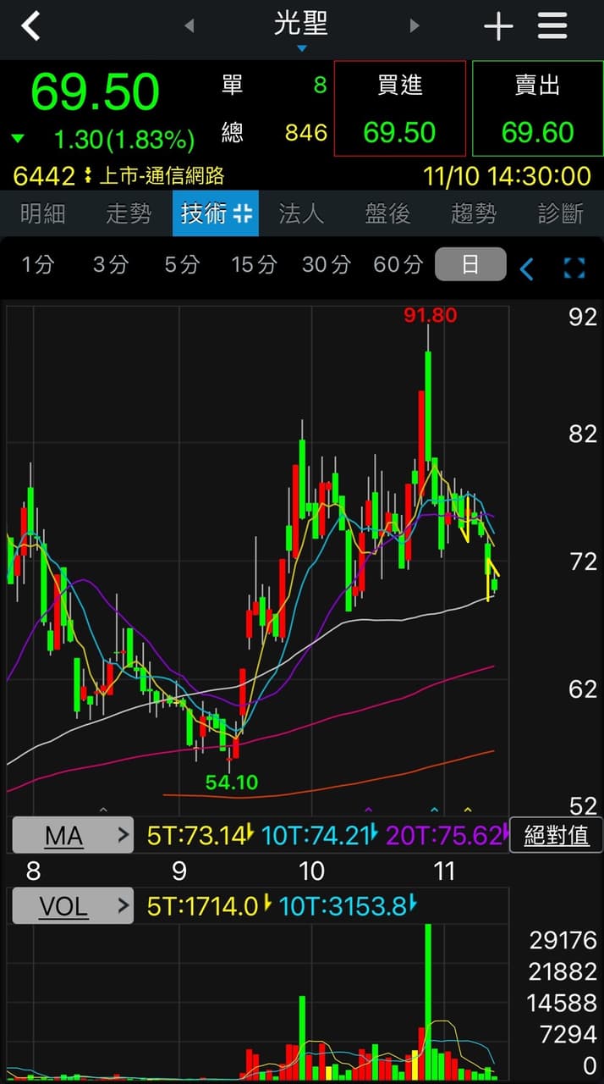Screen dimensions: 604x1084
Task: Toggle the 絕對值 button
Action: pos(556,835)
